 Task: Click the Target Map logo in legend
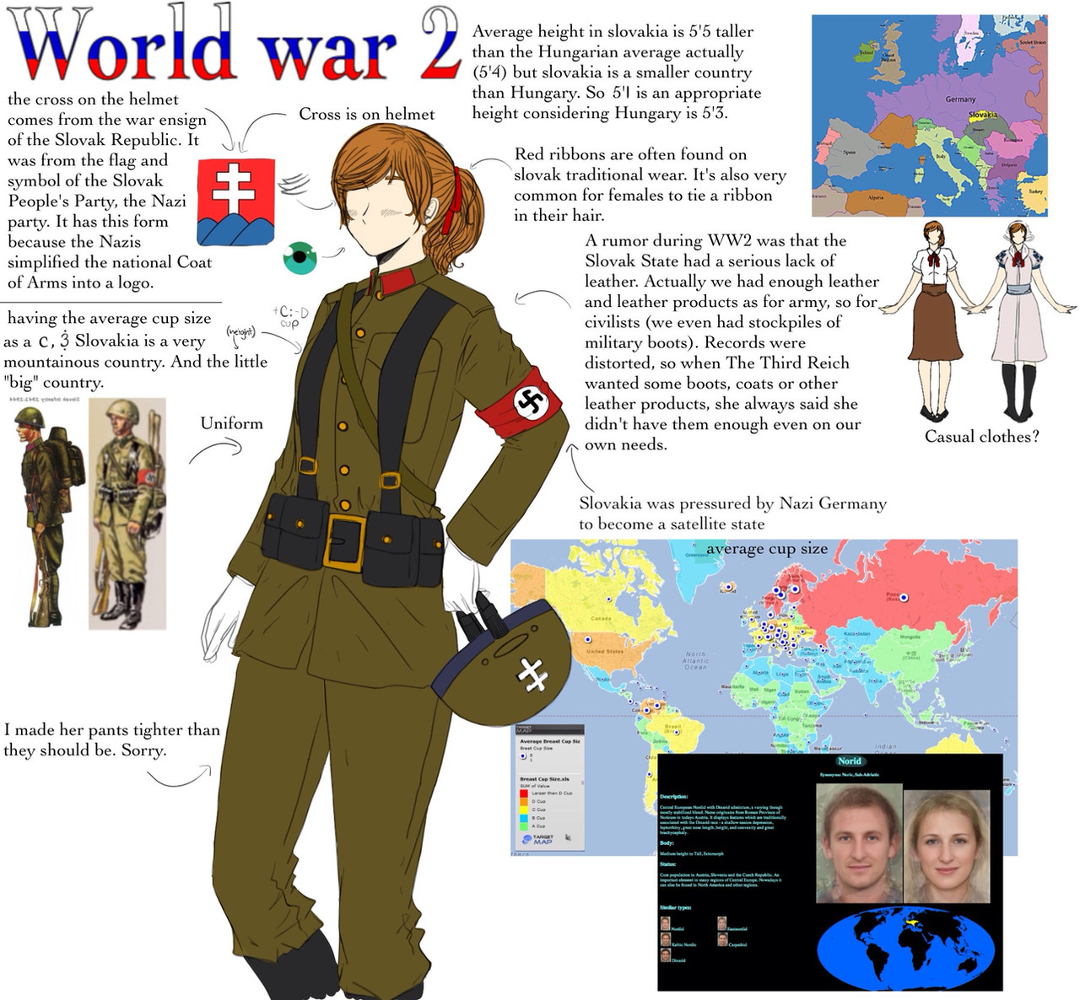[537, 839]
